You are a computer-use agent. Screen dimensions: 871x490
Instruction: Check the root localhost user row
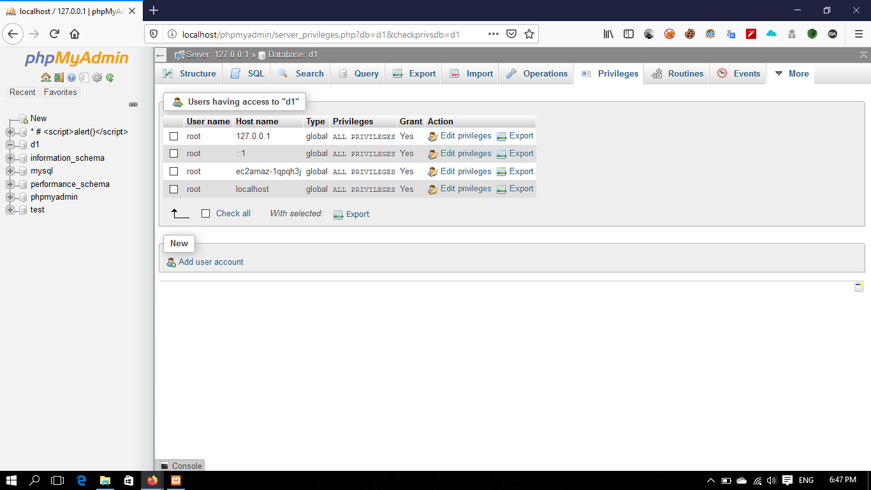(x=173, y=189)
